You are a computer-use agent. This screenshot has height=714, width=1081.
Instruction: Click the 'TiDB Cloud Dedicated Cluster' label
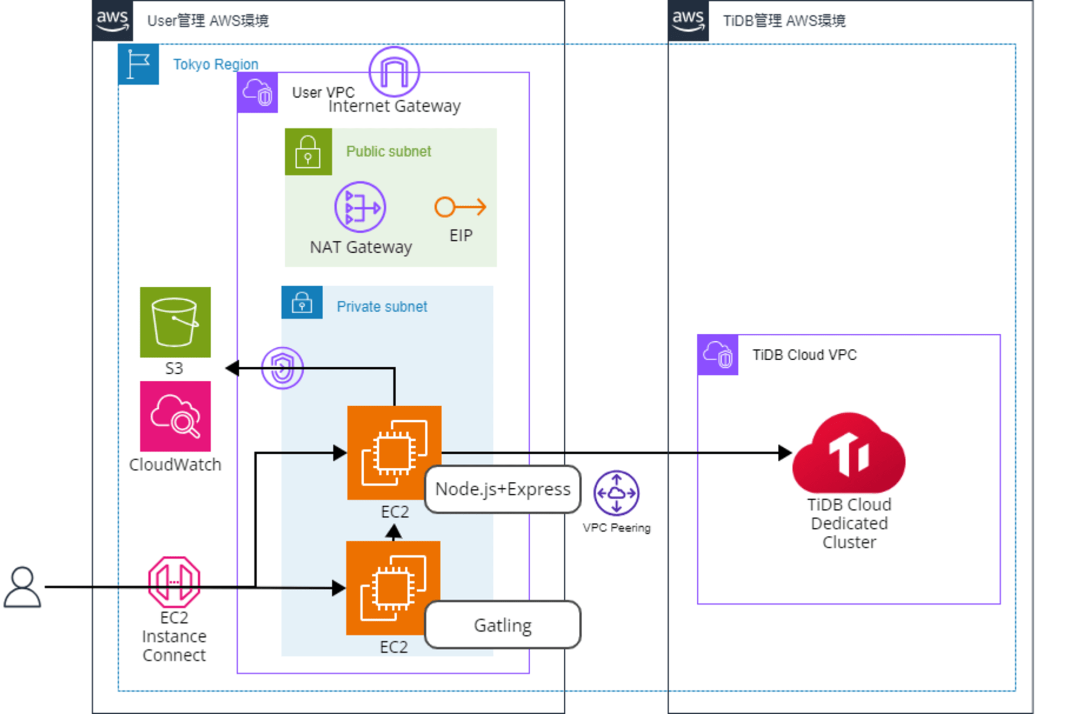pyautogui.click(x=849, y=523)
